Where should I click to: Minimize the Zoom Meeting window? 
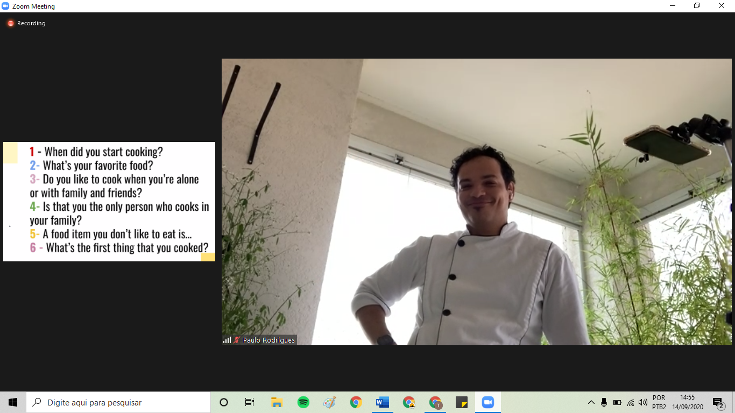point(673,6)
